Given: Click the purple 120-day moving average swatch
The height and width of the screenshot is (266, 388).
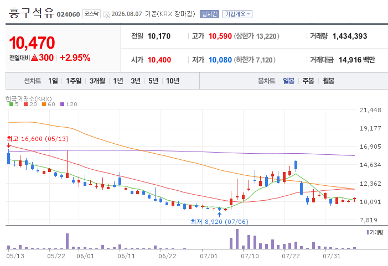Looking at the screenshot, I should tap(63, 105).
